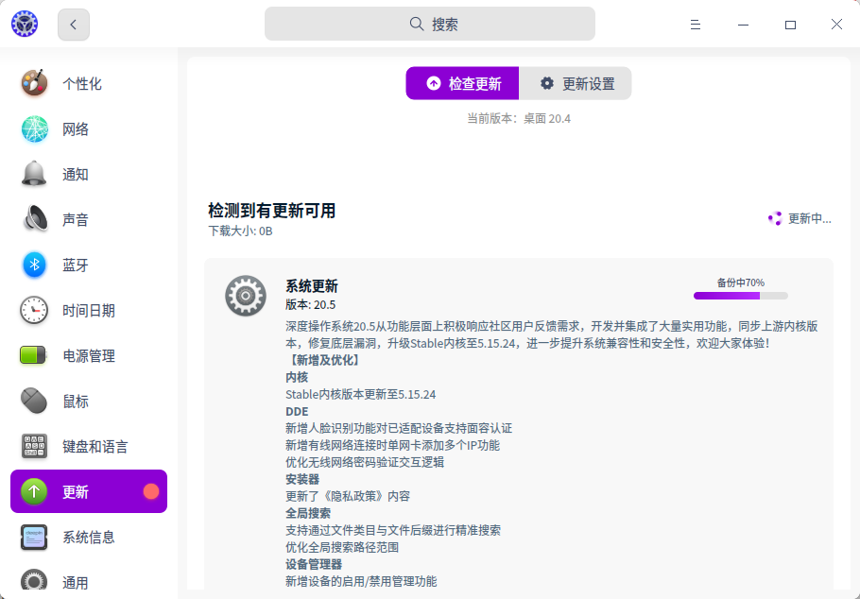Viewport: 860px width, 599px height.
Task: Open Notifications (通知) bell icon
Action: 35,175
